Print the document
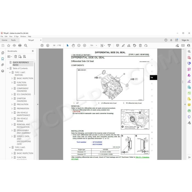 point(20,46)
